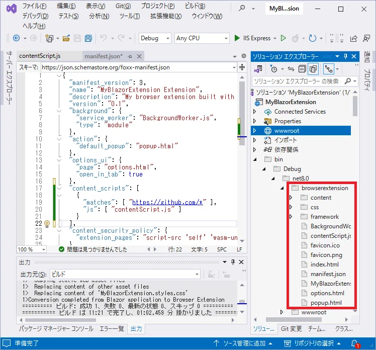Click the new project toolbar icon

49,38
